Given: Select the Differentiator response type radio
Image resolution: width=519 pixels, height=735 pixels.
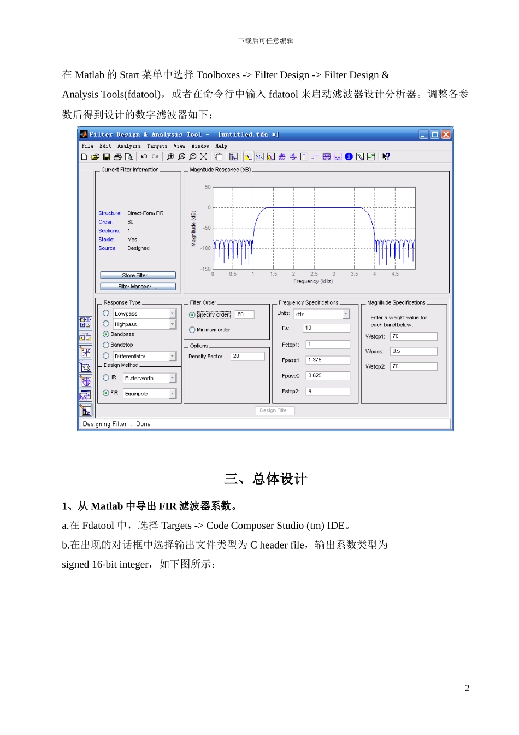Looking at the screenshot, I should (x=106, y=356).
